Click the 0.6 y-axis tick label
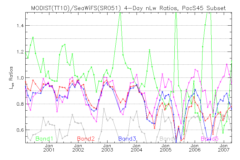 click(x=20, y=130)
